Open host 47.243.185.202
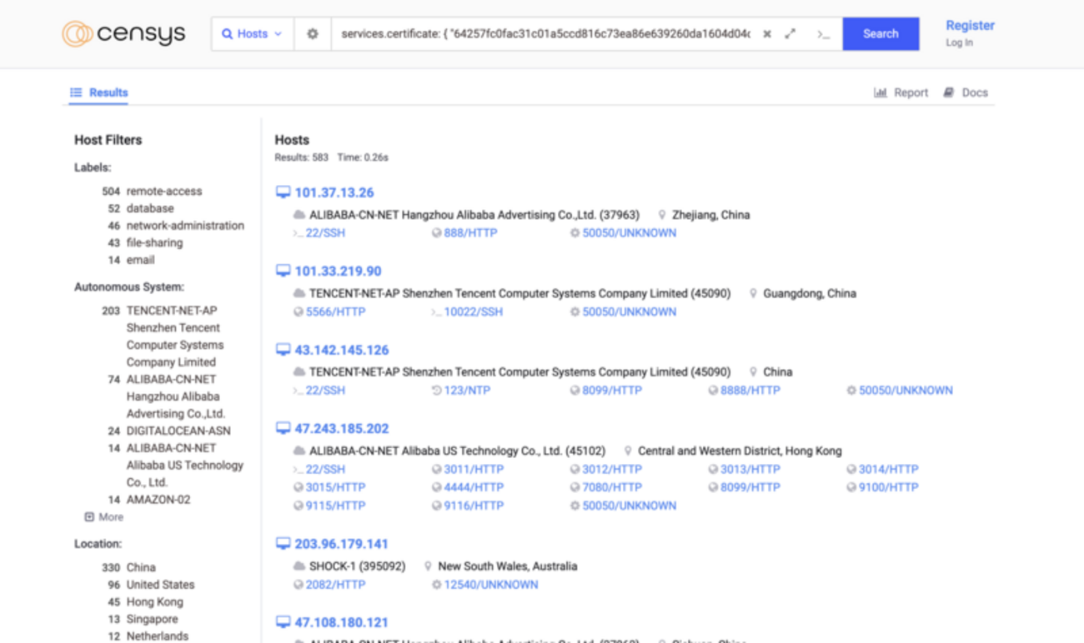 pos(342,429)
